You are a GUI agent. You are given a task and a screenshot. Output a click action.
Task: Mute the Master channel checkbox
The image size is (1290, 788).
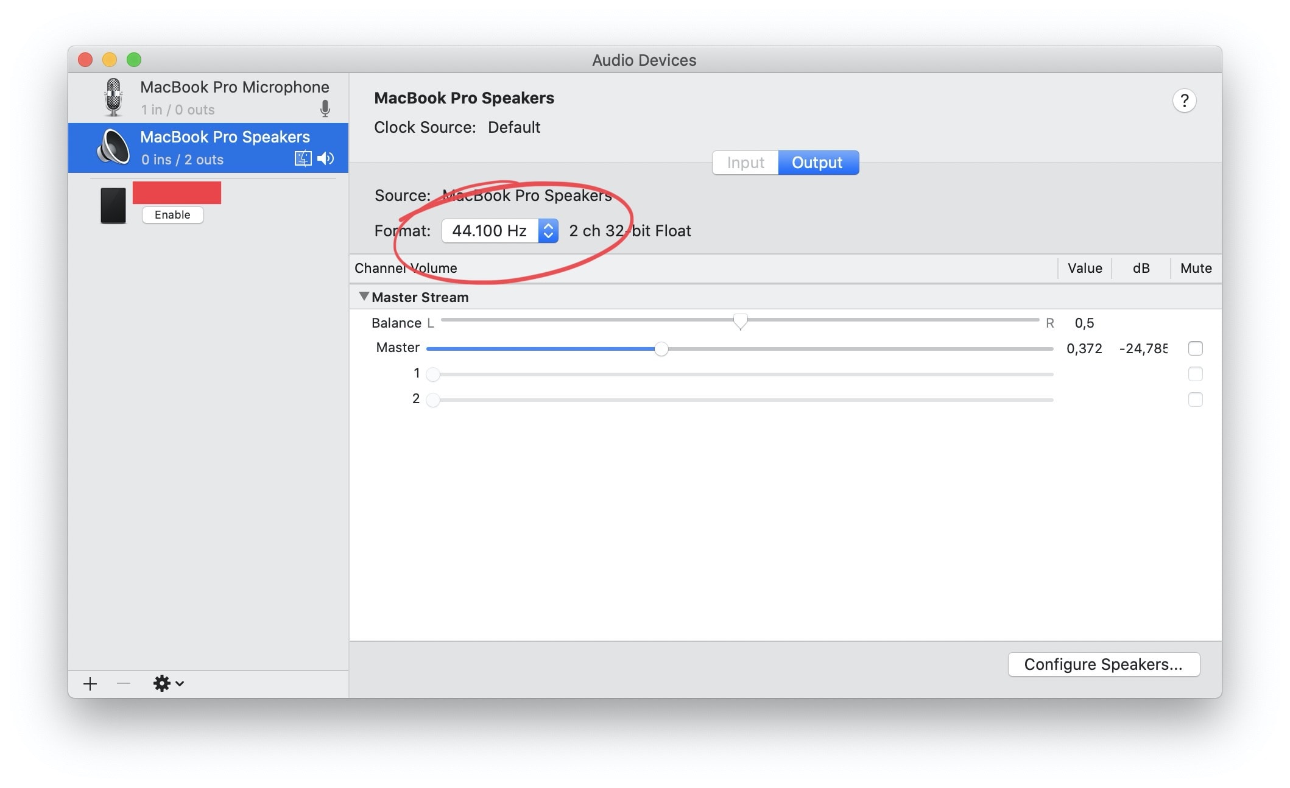[1195, 348]
